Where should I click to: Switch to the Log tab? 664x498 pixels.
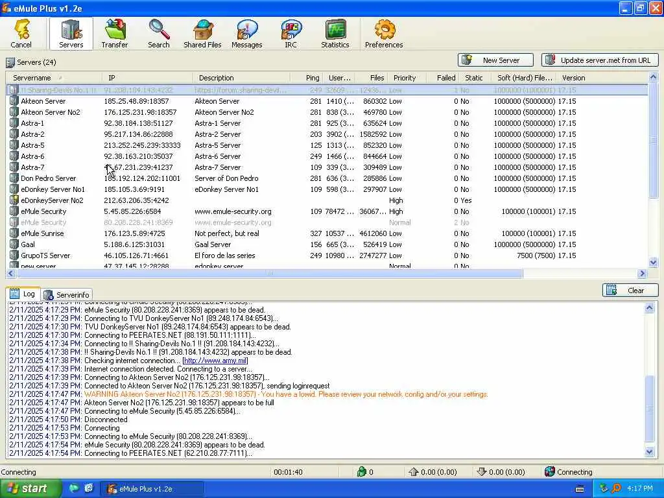point(24,294)
